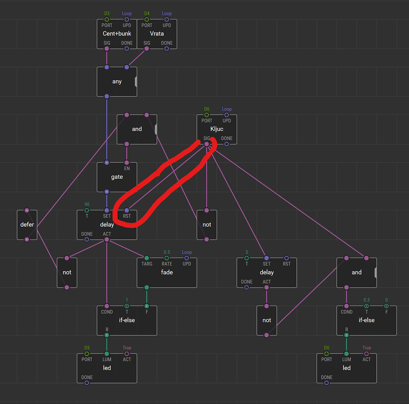409x404 pixels.
Task: Click the D5 port value above the left led node
Action: pyautogui.click(x=87, y=348)
